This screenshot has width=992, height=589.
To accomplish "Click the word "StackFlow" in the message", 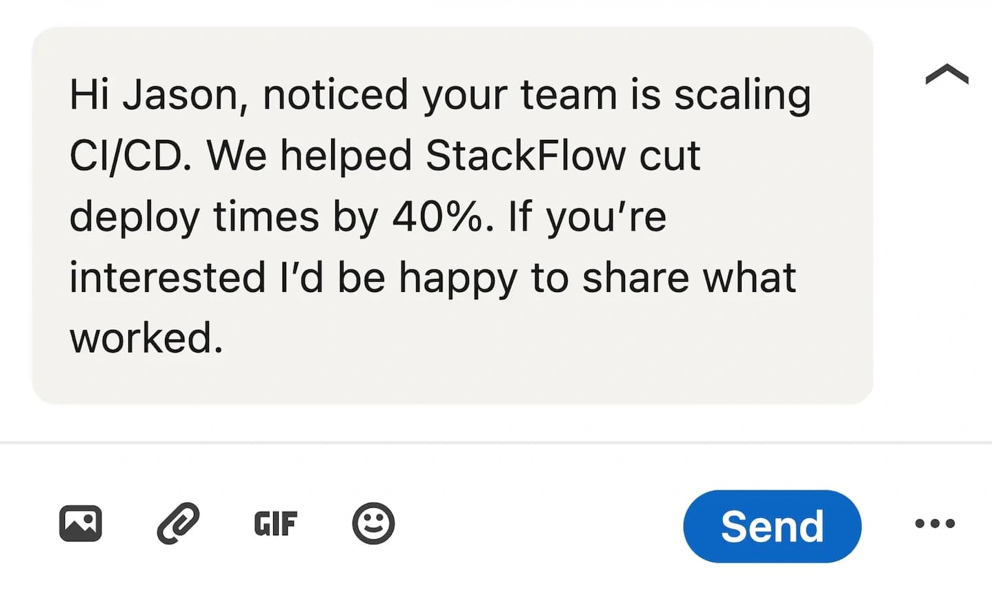I will (x=526, y=156).
